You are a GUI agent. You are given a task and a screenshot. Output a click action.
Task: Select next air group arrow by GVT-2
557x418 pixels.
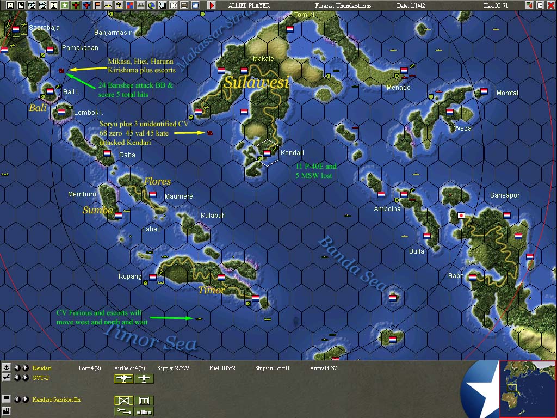click(x=26, y=378)
